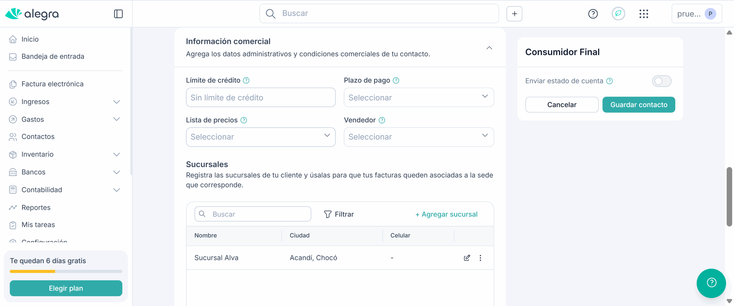Click the Sin límite de crédito field

pyautogui.click(x=260, y=98)
